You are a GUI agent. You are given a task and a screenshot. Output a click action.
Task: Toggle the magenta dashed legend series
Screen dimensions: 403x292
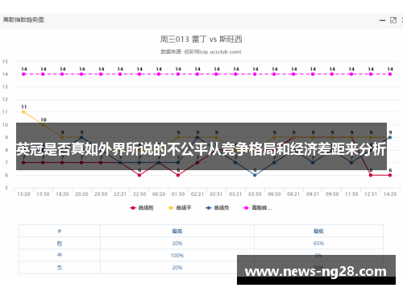pyautogui.click(x=257, y=208)
